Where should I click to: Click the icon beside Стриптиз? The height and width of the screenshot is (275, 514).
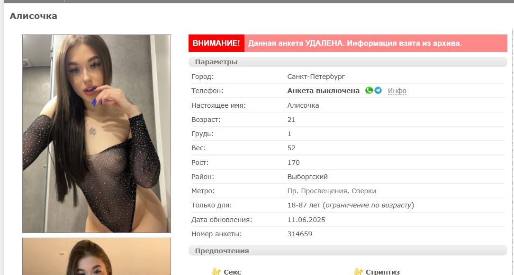358,272
